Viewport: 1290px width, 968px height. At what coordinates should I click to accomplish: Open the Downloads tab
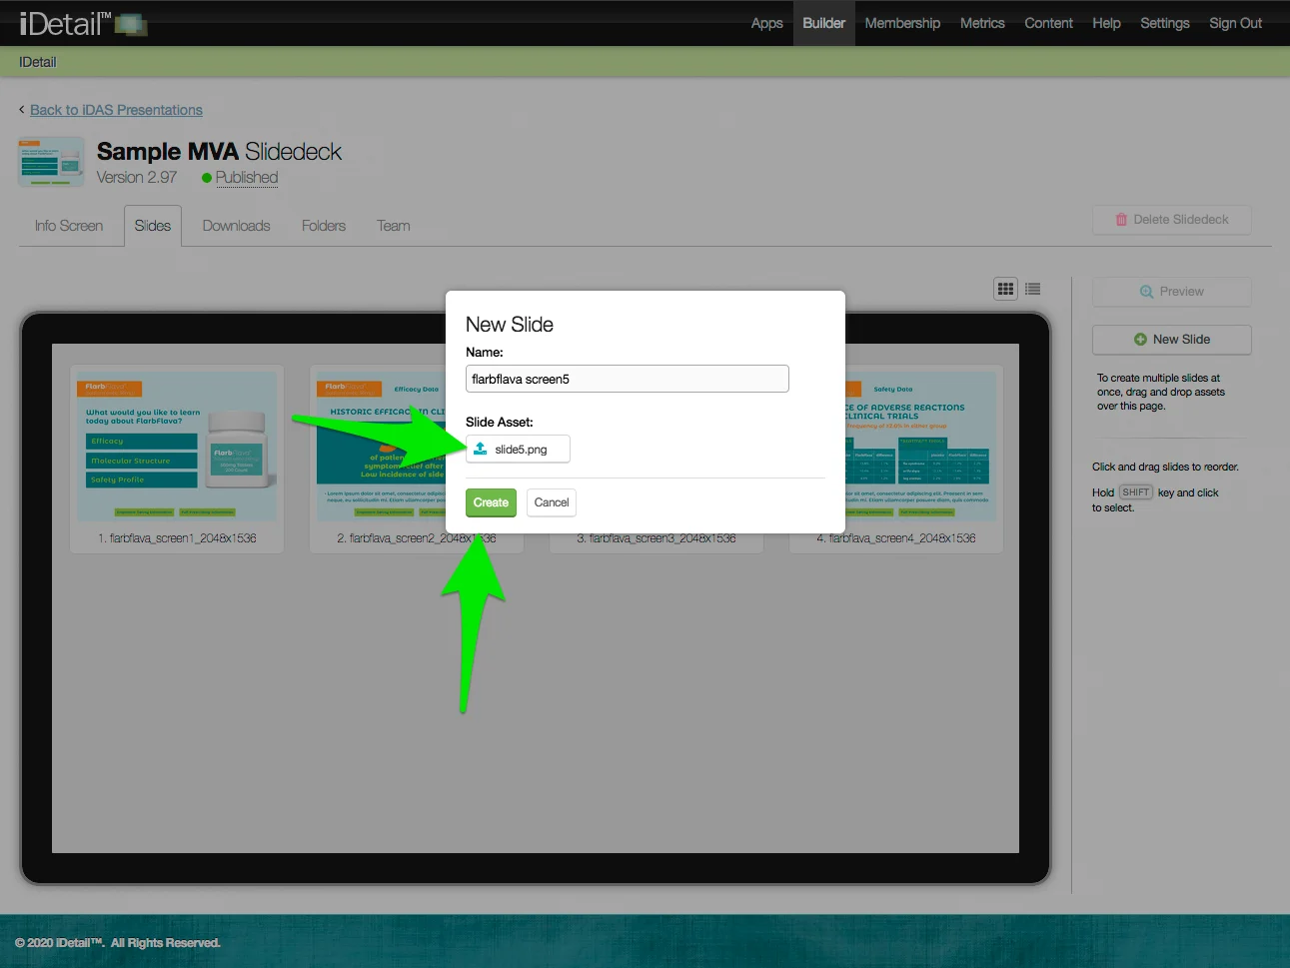pyautogui.click(x=237, y=226)
